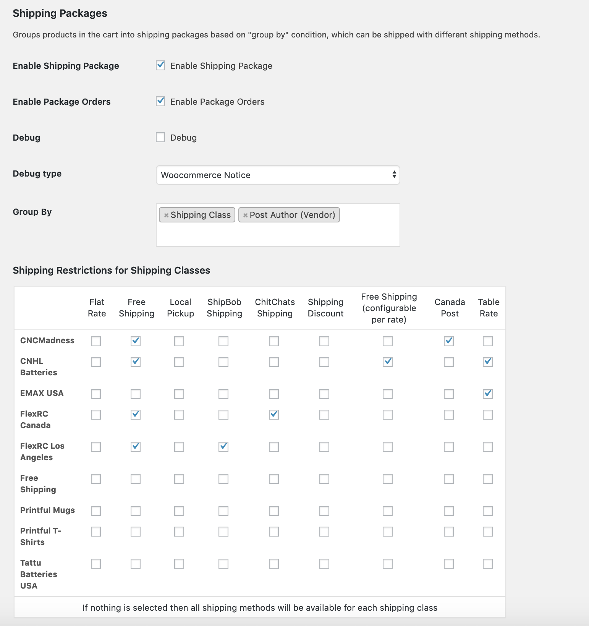589x626 pixels.
Task: Enable Canada Post for EMAX USA
Action: point(448,394)
